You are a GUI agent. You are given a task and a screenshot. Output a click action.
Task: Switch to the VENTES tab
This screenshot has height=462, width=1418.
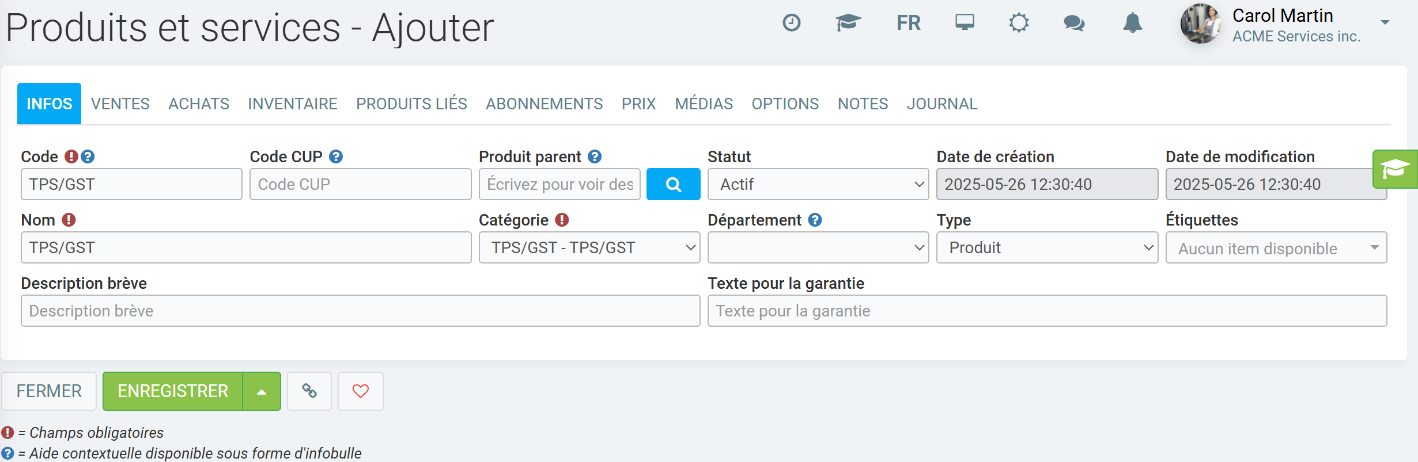(120, 104)
